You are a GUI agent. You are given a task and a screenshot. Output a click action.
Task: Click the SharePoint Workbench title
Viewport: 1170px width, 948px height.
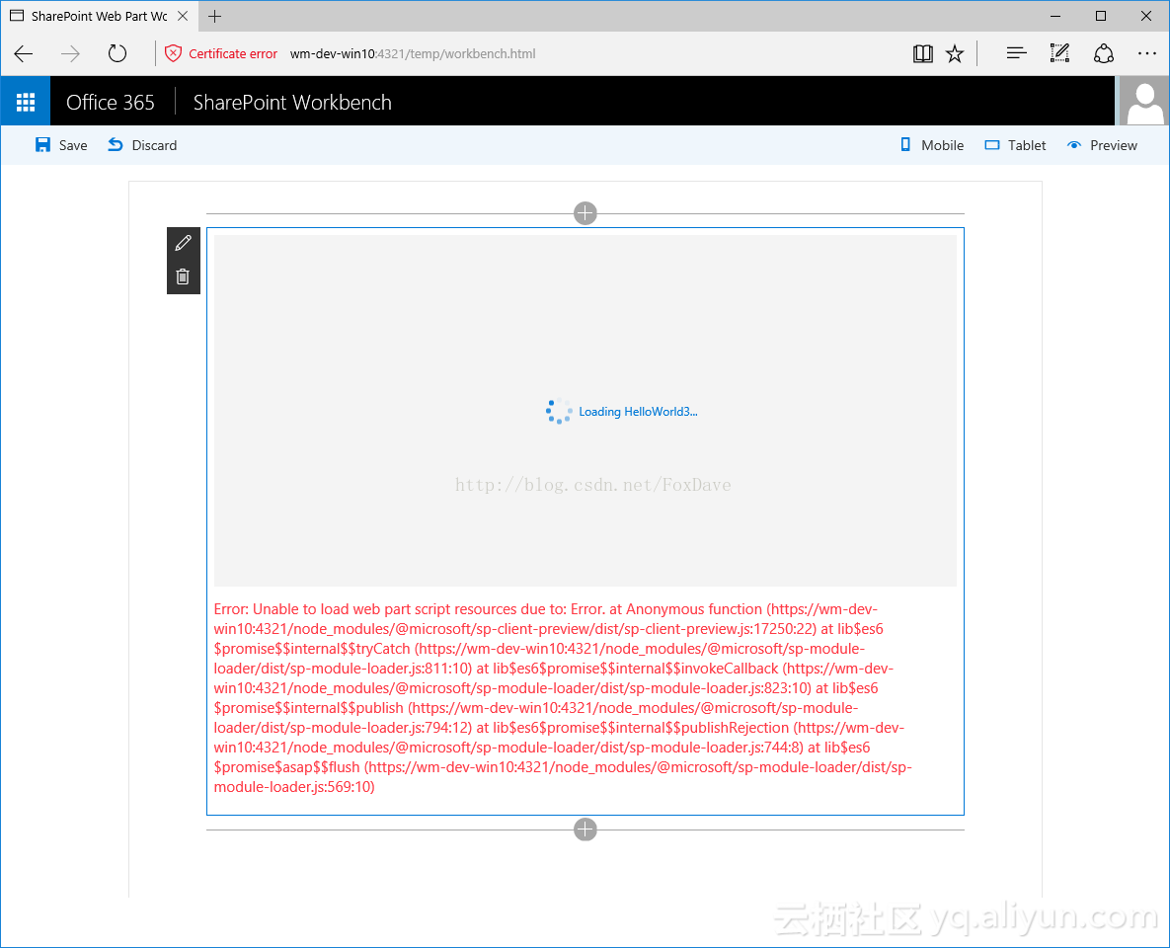pyautogui.click(x=292, y=103)
